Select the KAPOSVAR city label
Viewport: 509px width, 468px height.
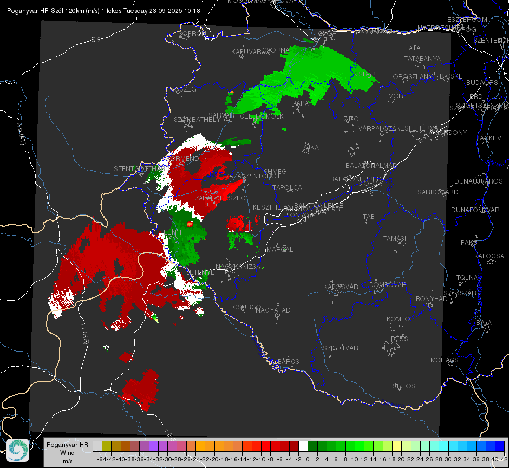click(x=341, y=287)
